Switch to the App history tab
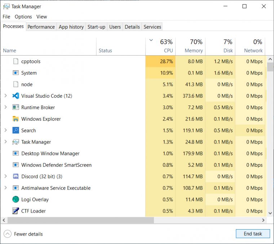The height and width of the screenshot is (244, 274). tap(71, 27)
